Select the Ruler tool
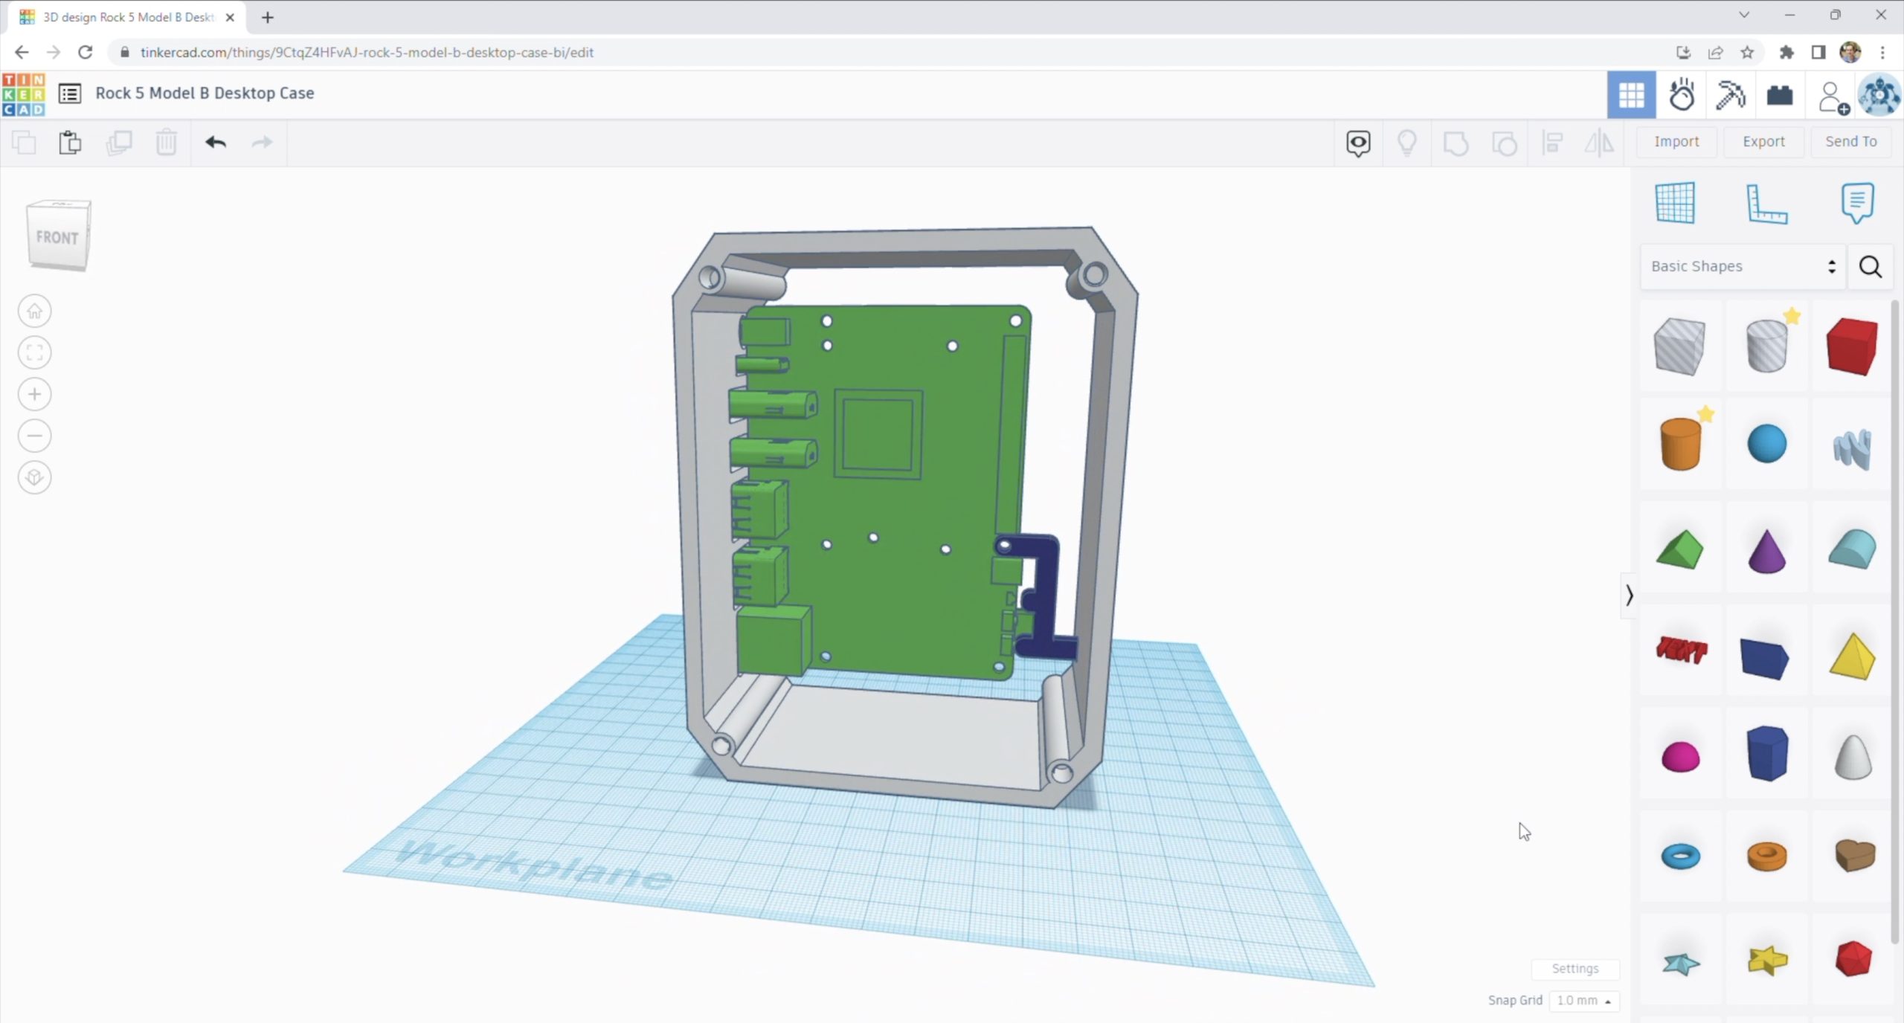Viewport: 1904px width, 1023px height. point(1766,203)
